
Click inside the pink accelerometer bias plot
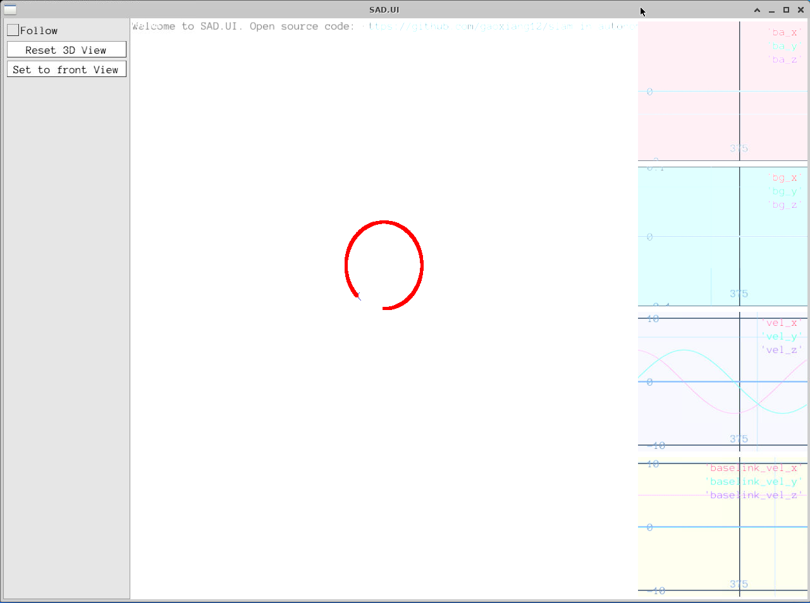(x=689, y=126)
